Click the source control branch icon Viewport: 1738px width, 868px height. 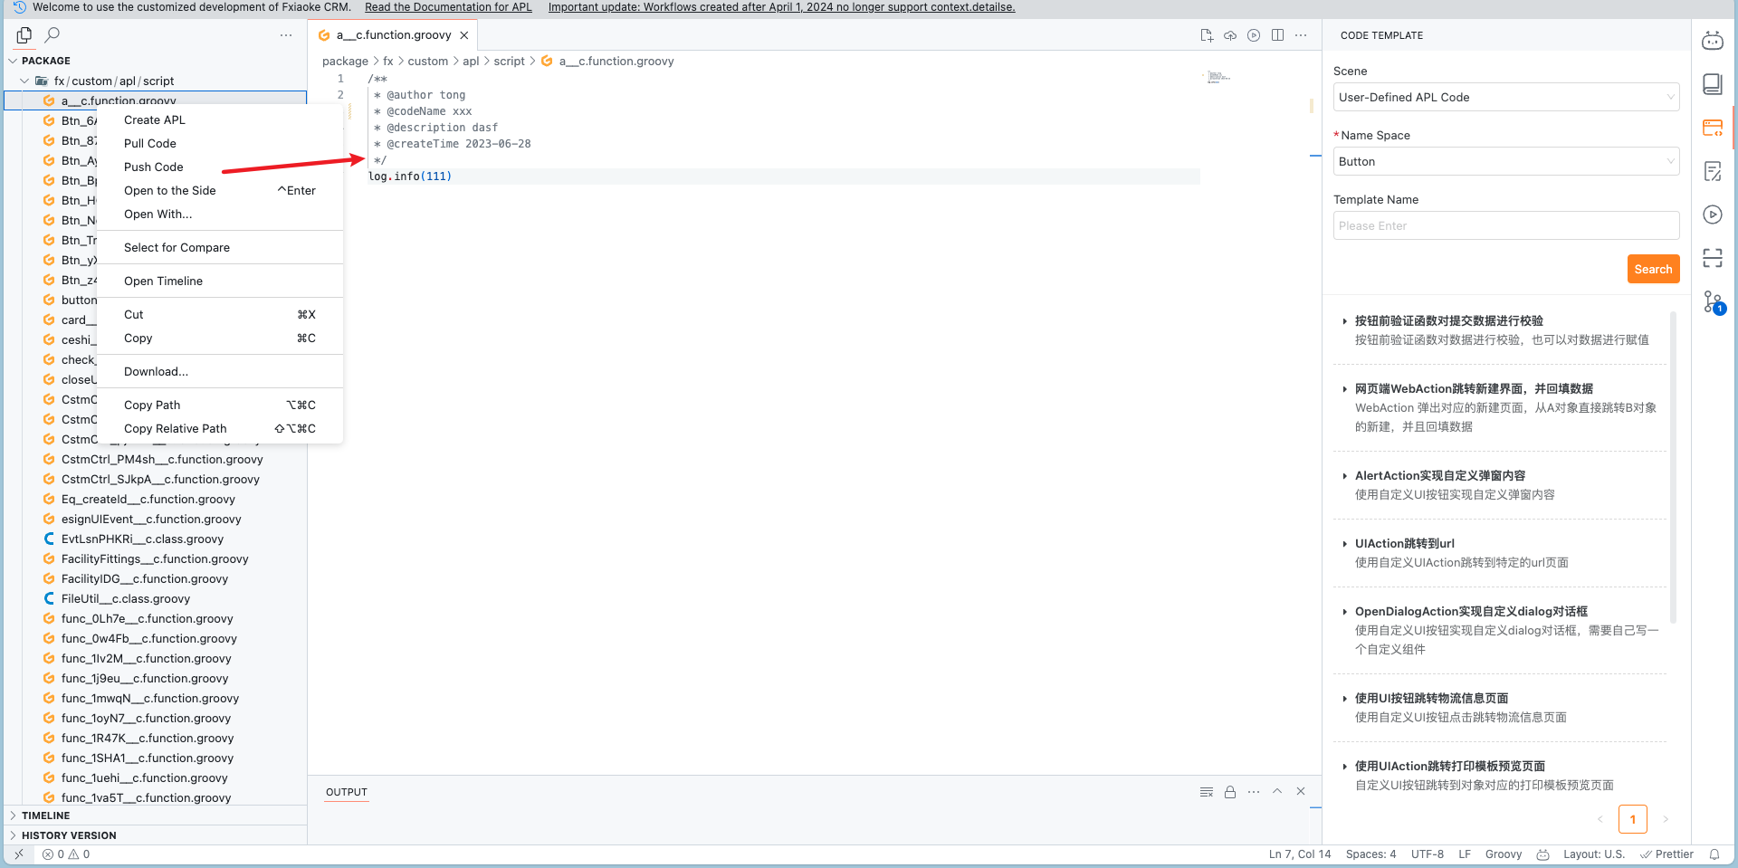point(1713,301)
